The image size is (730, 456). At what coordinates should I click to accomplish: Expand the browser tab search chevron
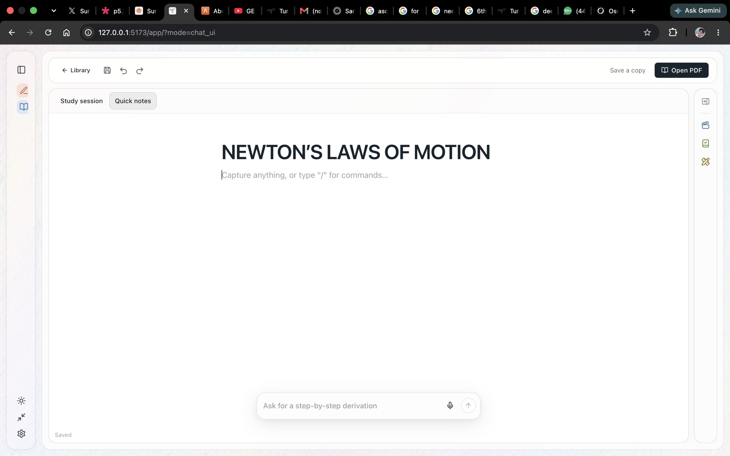click(x=54, y=11)
